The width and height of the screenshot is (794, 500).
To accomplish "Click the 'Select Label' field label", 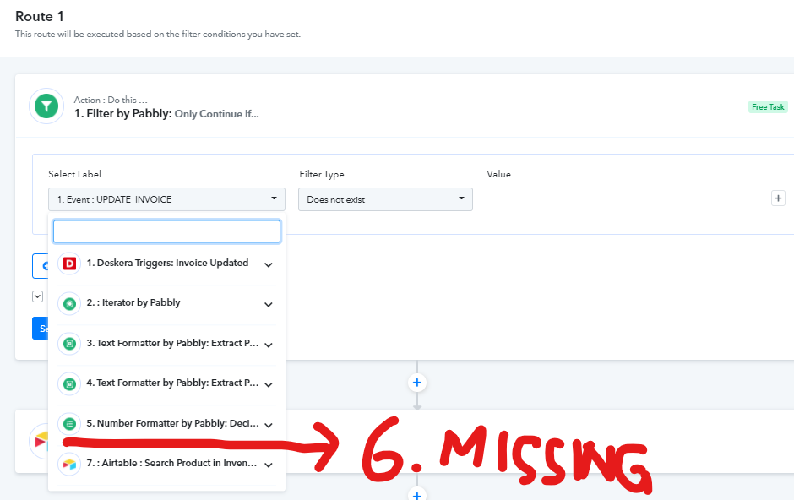I will click(x=75, y=174).
